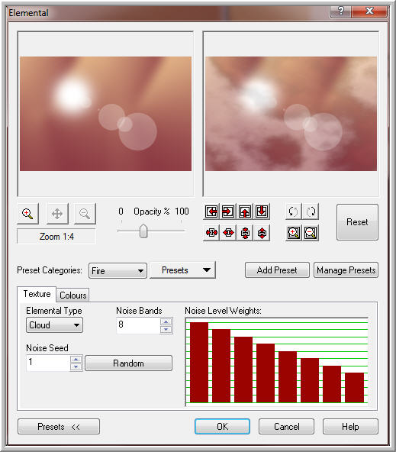Click the texture zoom-out icon with red minus
This screenshot has height=452, width=396.
point(311,233)
